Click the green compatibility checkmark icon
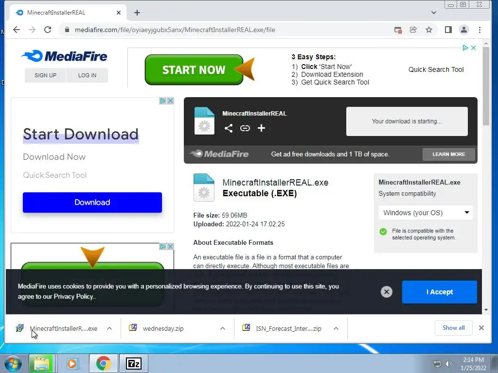498x373 pixels. tap(383, 232)
